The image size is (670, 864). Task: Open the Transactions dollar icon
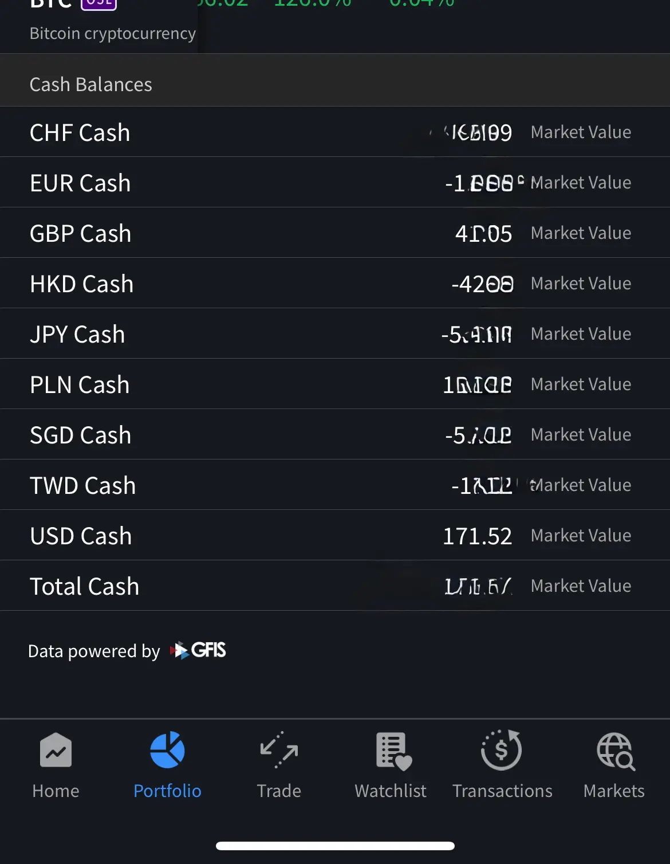point(502,749)
